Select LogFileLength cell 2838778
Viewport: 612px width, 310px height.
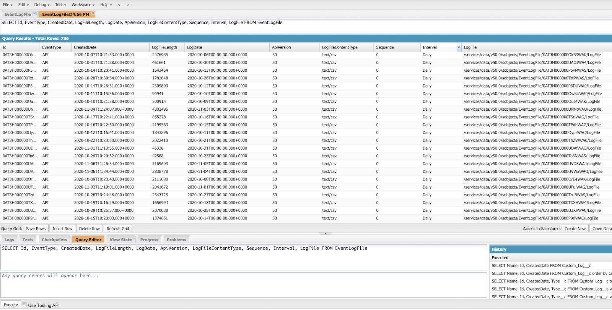pyautogui.click(x=167, y=171)
